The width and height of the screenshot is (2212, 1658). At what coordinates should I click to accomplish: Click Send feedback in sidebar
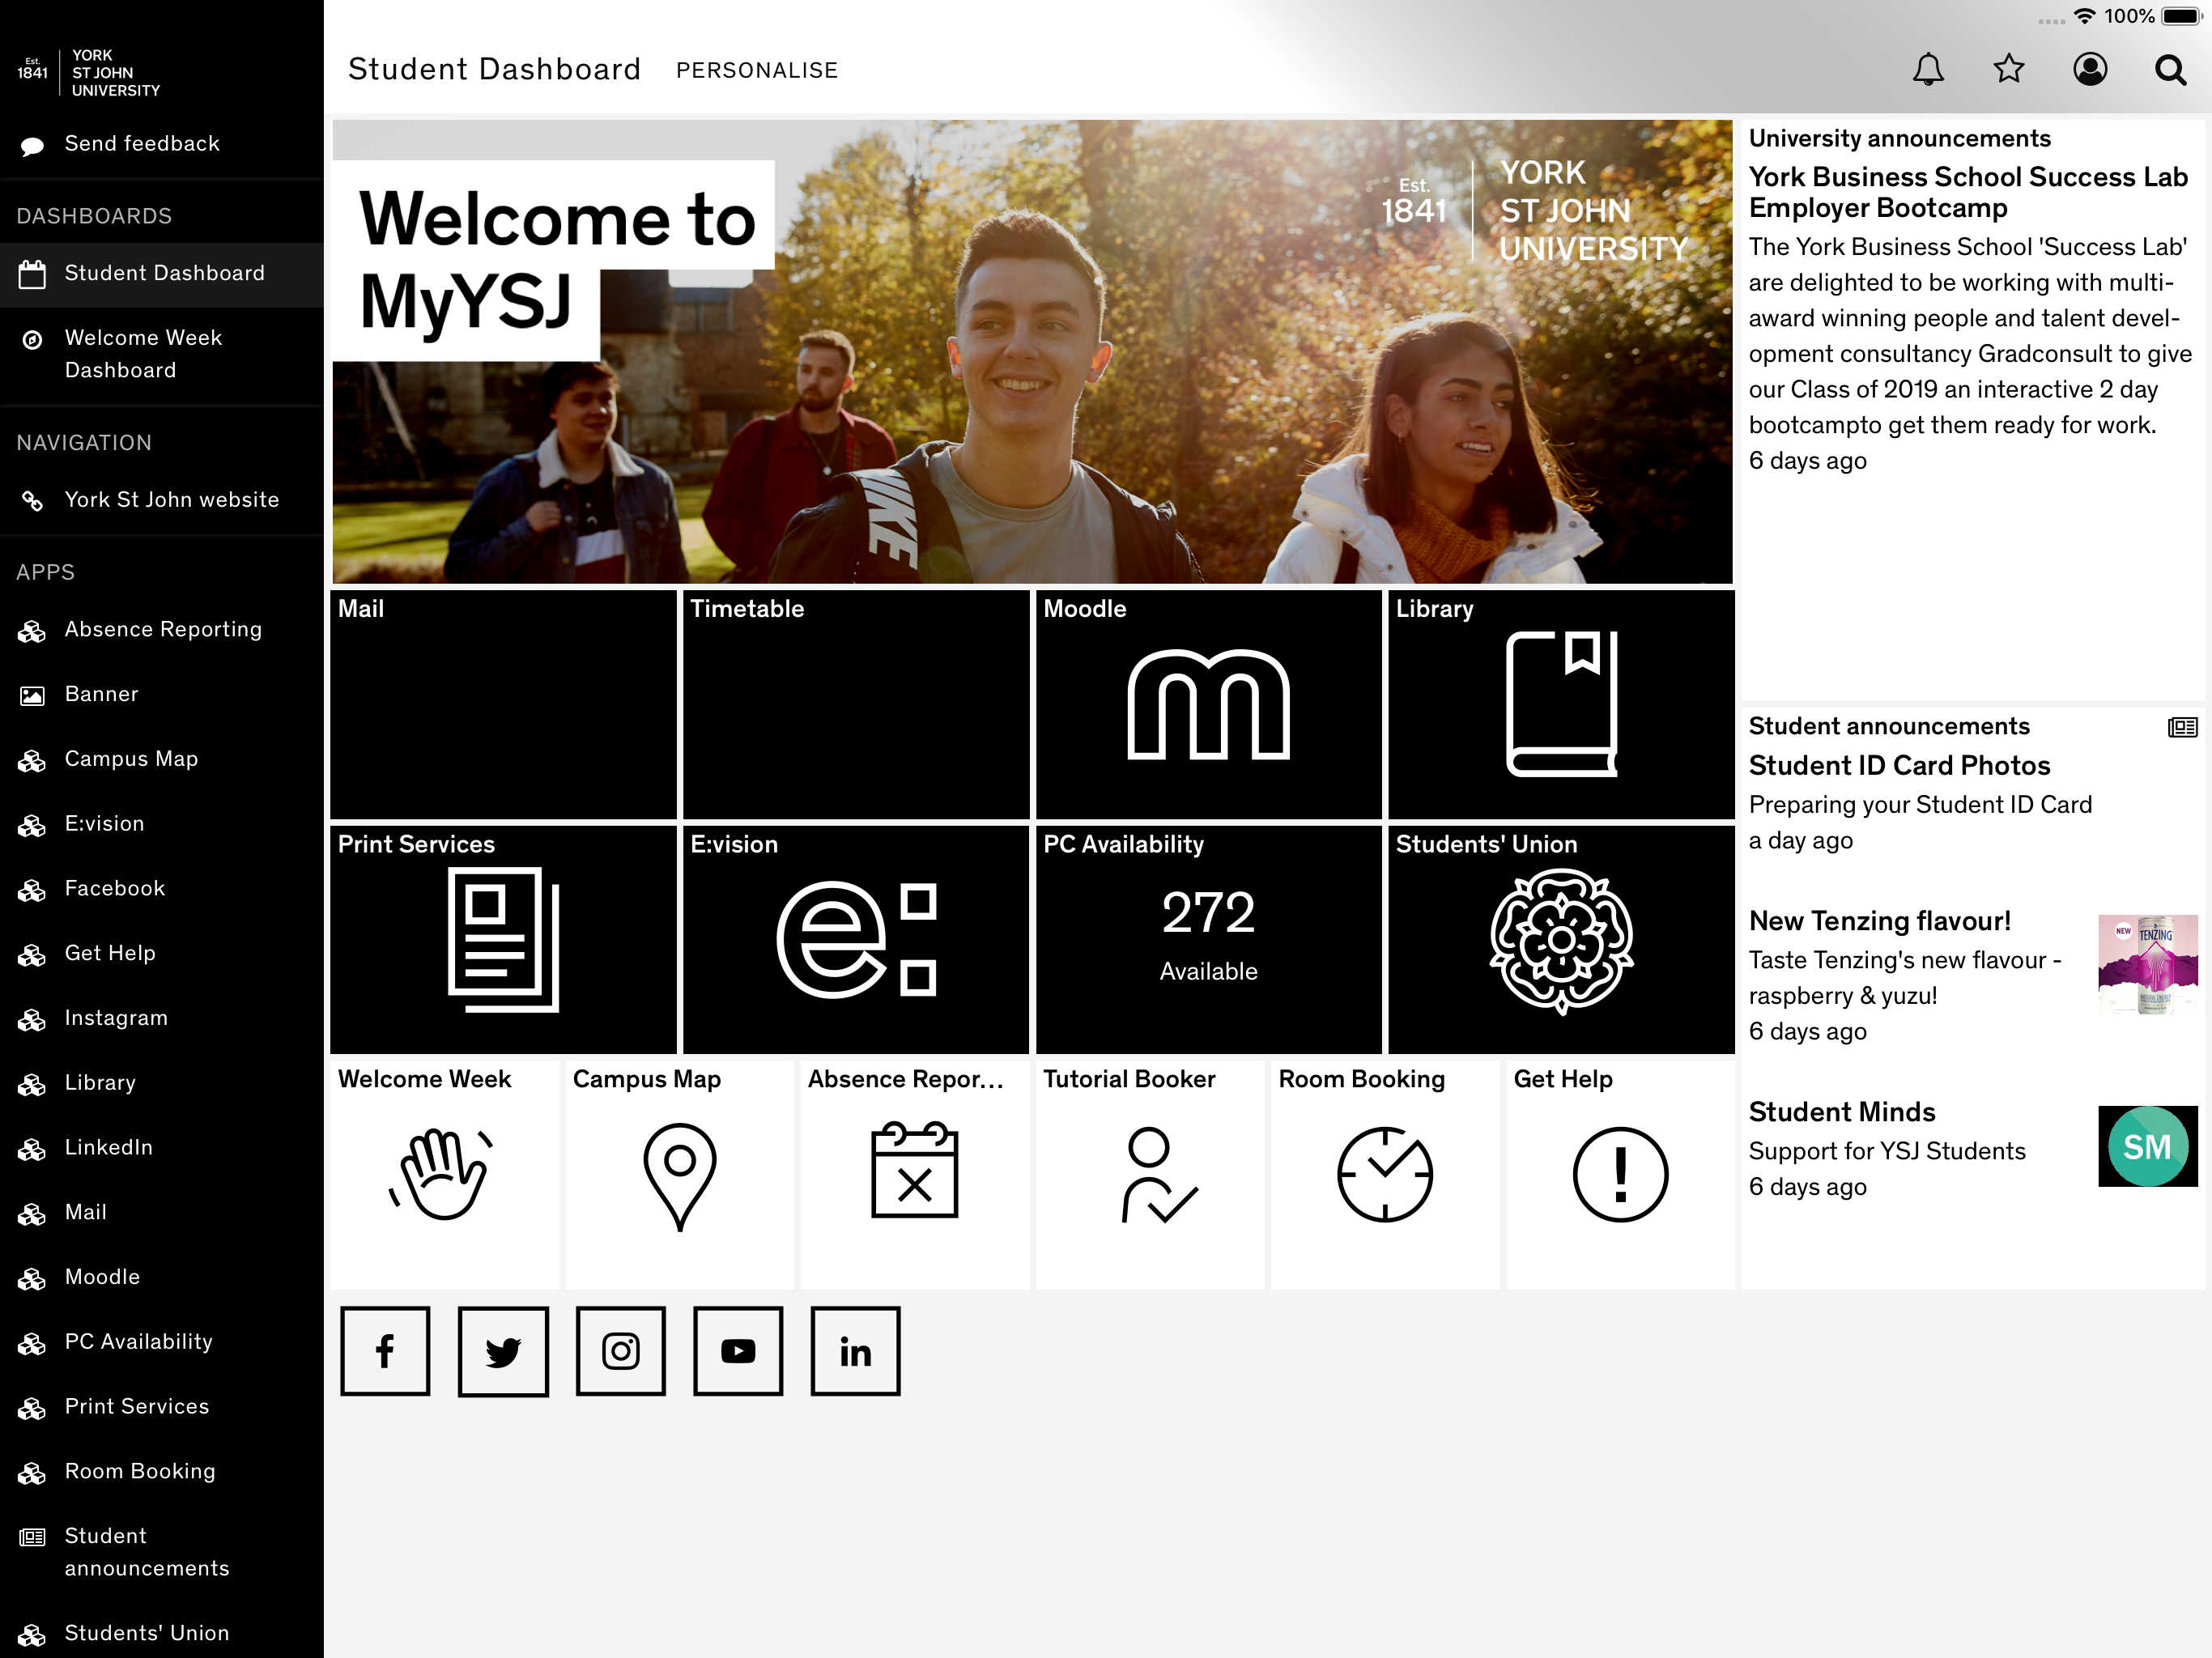point(141,143)
